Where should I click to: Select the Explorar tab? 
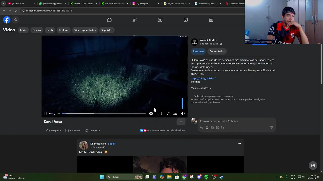(64, 30)
